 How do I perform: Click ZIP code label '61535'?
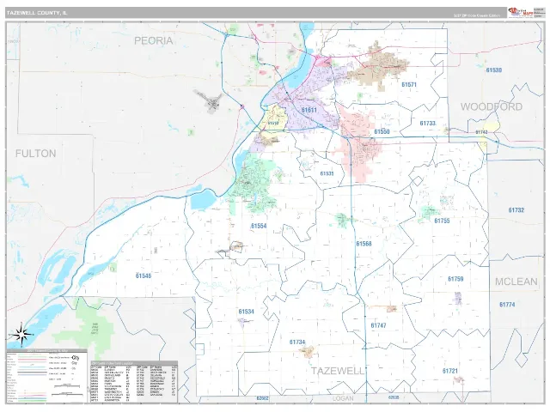tap(327, 173)
